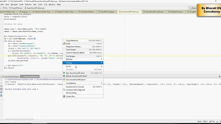Run 'AzureFaceAPI_Basic' from context menu
This screenshot has height=124, width=221.
(x=83, y=73)
